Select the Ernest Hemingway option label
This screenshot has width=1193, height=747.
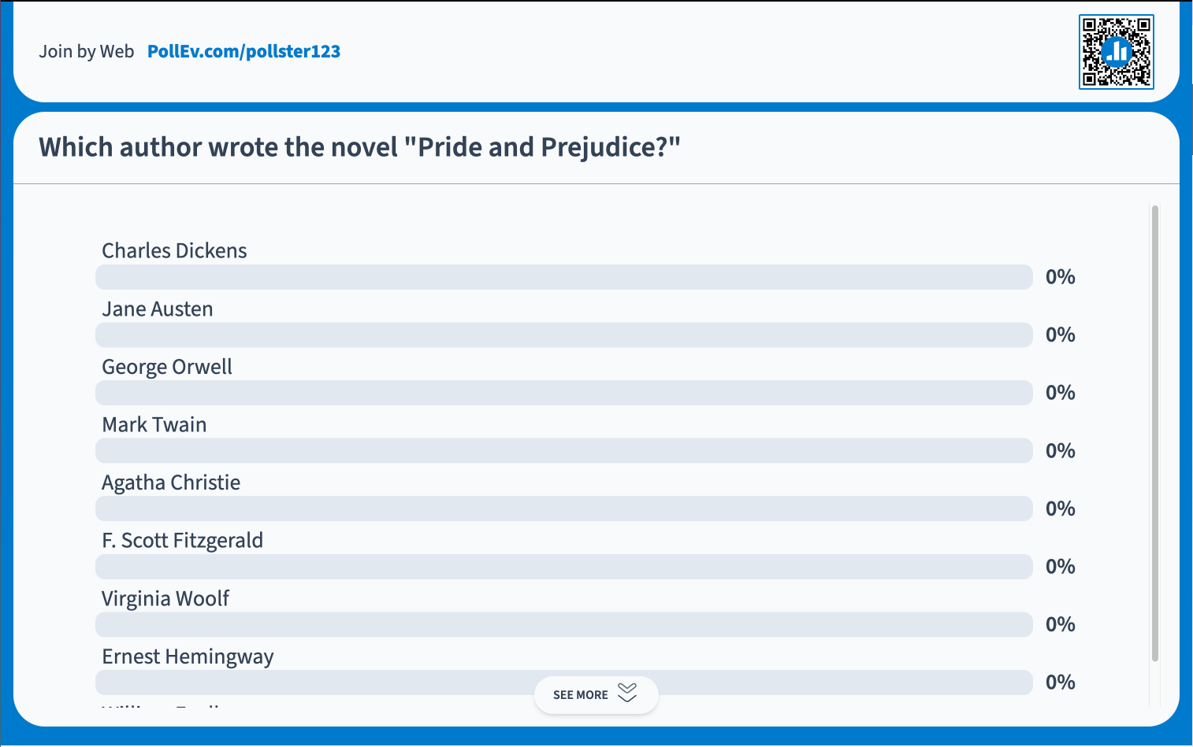(188, 656)
